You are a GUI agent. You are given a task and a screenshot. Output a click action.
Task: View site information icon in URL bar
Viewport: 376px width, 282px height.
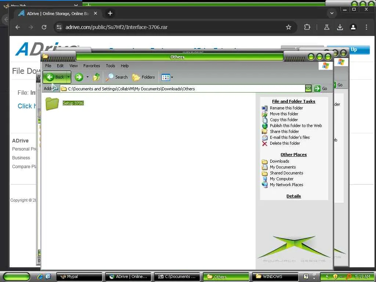[x=59, y=27]
